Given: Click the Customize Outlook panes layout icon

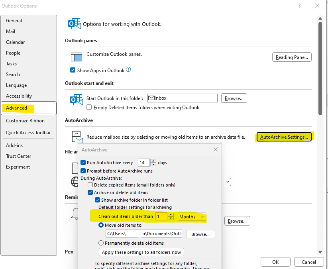Looking at the screenshot, I should [77, 57].
